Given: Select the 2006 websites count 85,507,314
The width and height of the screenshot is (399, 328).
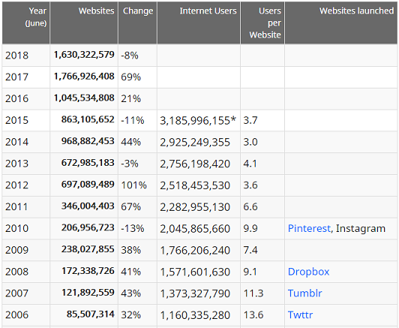Looking at the screenshot, I should 90,314.
